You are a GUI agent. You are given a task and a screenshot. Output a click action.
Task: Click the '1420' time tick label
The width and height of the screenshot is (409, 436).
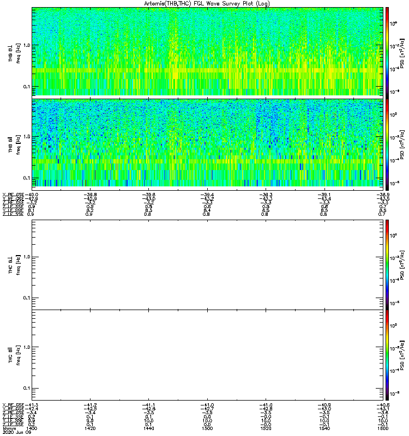(x=90, y=428)
